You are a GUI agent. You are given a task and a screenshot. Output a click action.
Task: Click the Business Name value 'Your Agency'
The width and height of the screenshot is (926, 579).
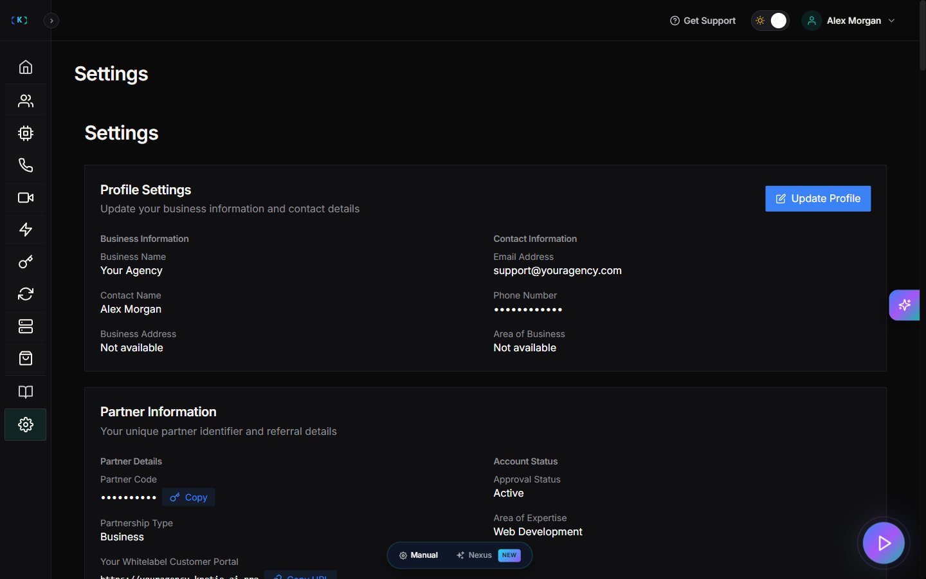click(131, 271)
